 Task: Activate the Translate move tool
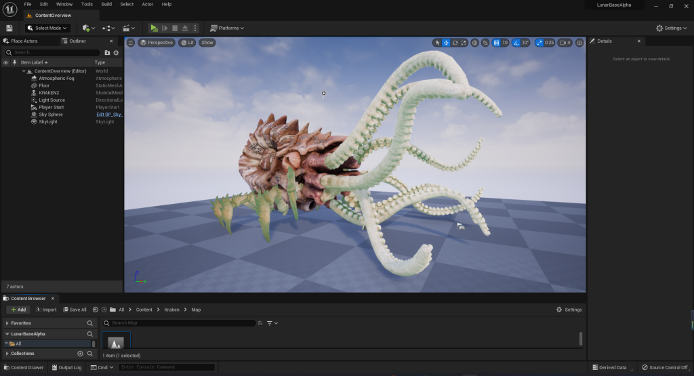point(446,43)
